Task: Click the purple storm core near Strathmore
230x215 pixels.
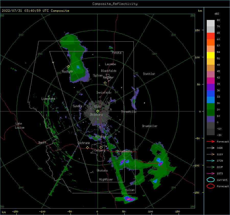Action: (x=122, y=162)
